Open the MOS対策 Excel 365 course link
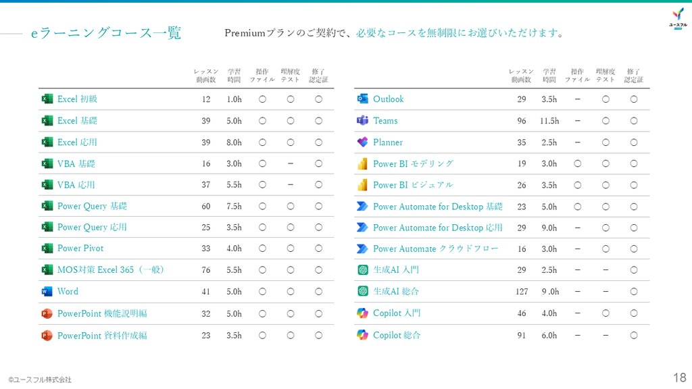Screen dimensions: 692x389 [x=111, y=270]
